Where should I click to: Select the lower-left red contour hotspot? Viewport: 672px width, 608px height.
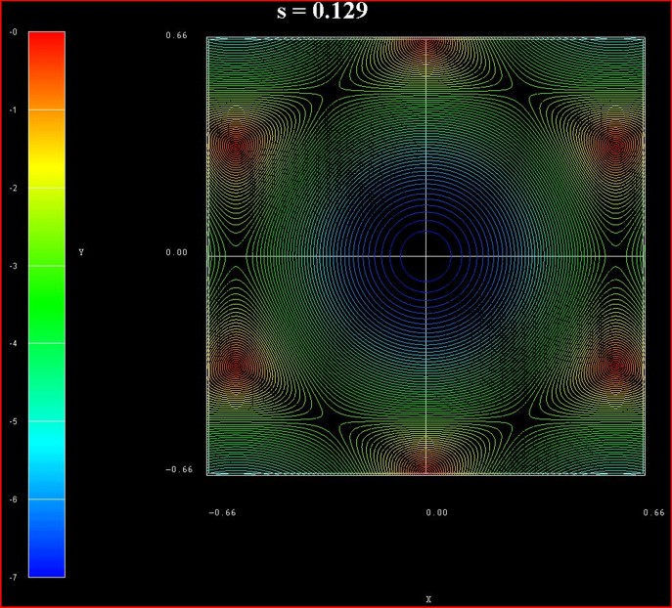tap(235, 365)
